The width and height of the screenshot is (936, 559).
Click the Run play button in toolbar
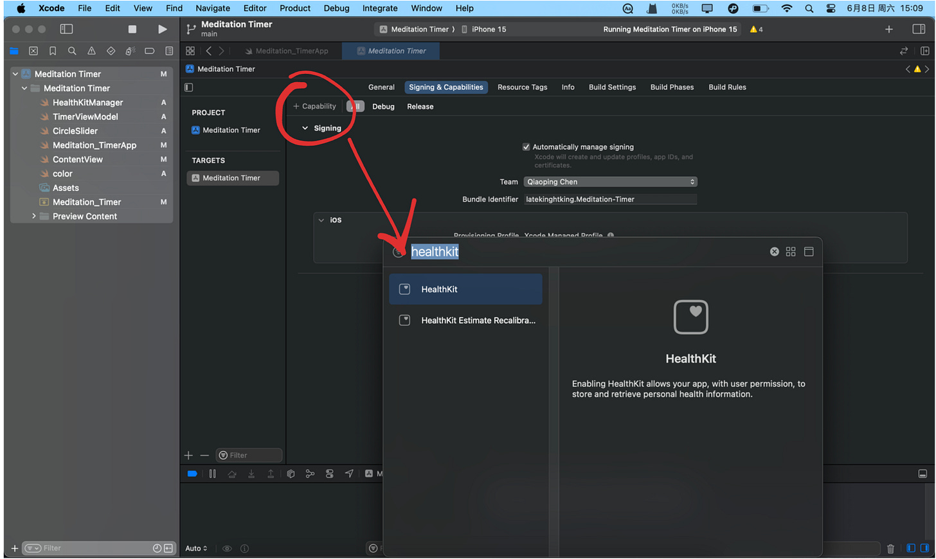click(162, 29)
